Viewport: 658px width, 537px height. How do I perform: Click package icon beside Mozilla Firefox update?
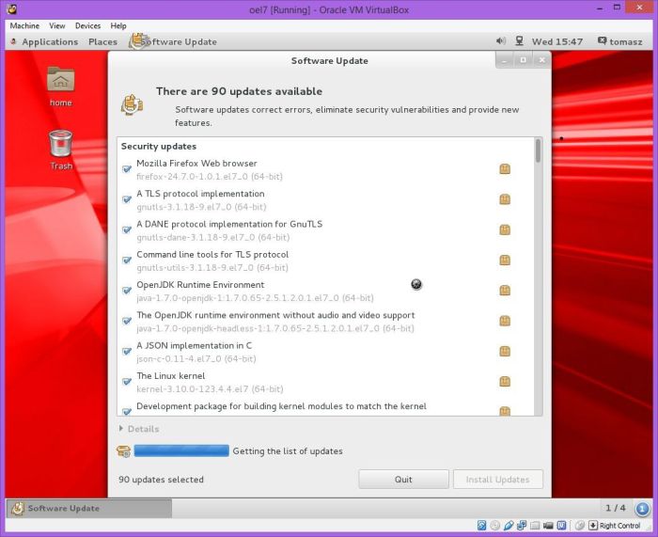(x=505, y=169)
